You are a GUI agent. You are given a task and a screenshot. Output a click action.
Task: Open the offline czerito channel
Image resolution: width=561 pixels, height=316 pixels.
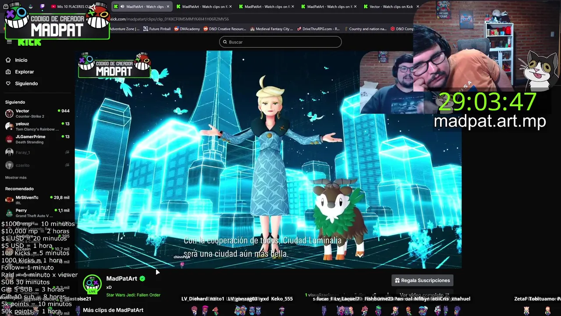coord(37,165)
